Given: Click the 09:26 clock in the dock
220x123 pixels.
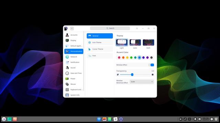Looking at the screenshot, I should (x=206, y=119).
